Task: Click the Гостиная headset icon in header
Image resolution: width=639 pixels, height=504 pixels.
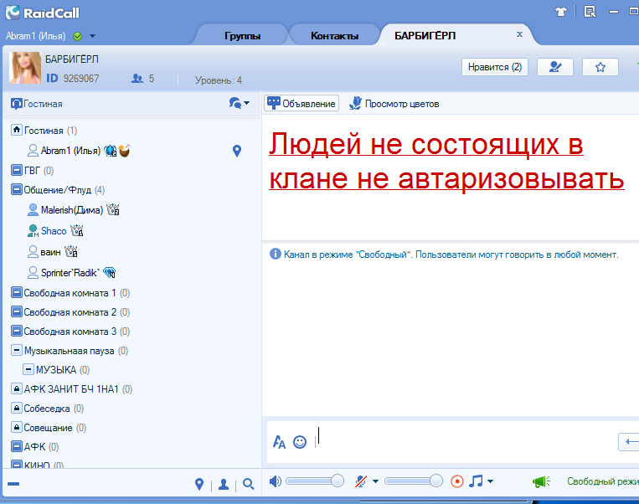Action: tap(16, 104)
